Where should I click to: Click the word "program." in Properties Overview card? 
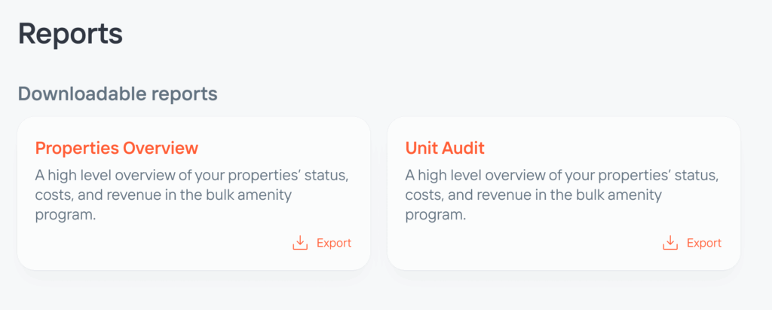click(66, 216)
